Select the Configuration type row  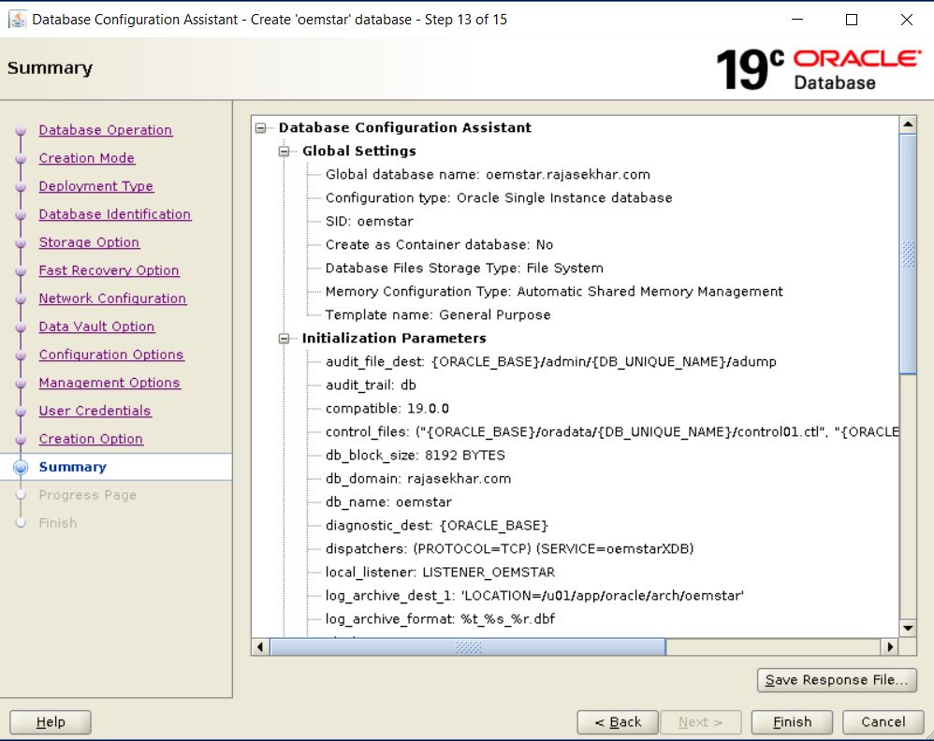499,197
